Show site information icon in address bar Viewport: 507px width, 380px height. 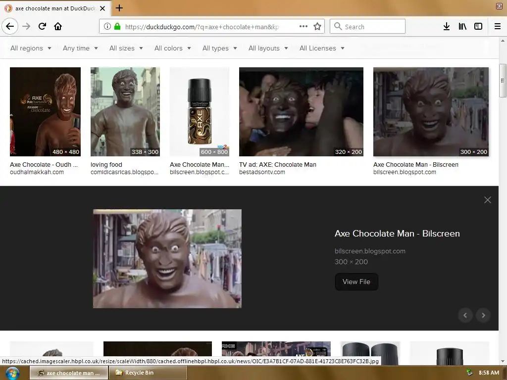coord(107,27)
